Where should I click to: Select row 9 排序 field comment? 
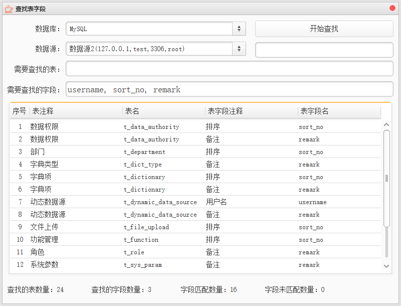click(213, 227)
